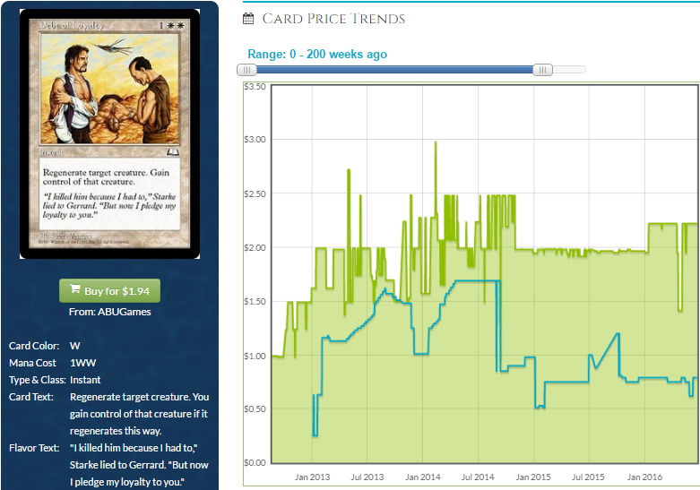This screenshot has height=490, width=700.
Task: Click the 'From: ABUGames' vendor text
Action: pos(110,312)
